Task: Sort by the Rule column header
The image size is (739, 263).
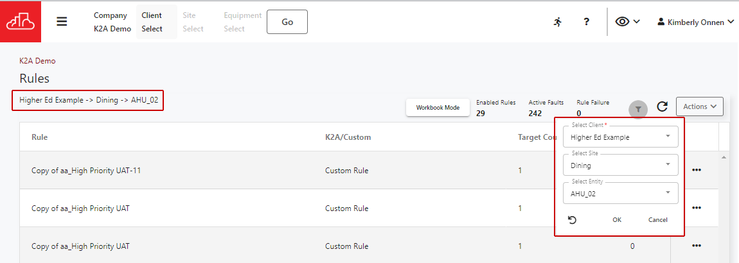Action: coord(40,137)
